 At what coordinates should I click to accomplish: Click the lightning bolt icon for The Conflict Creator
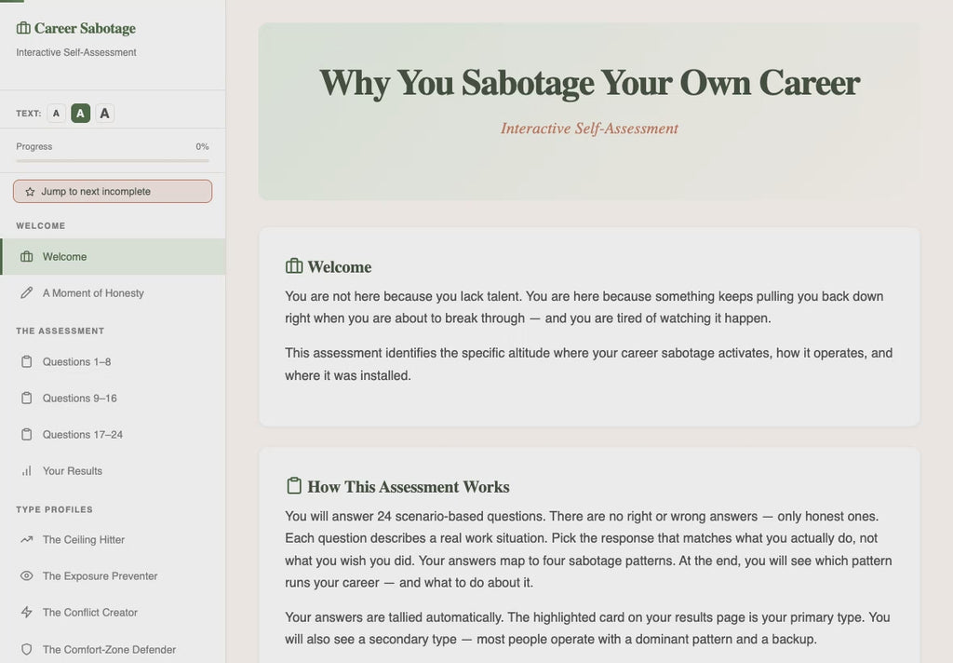pos(27,613)
